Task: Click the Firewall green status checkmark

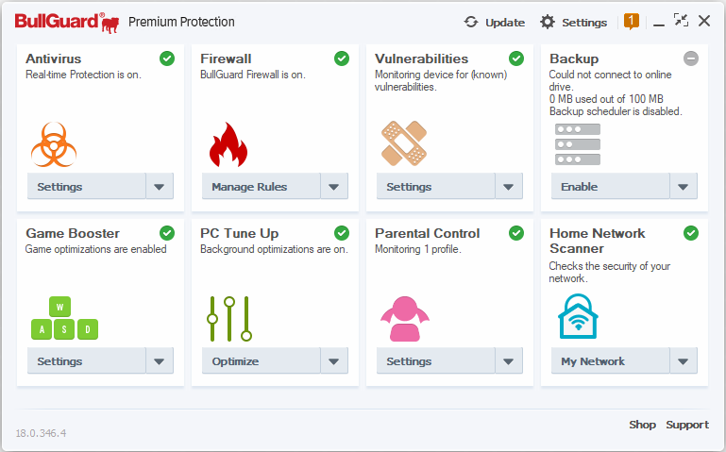Action: [342, 59]
